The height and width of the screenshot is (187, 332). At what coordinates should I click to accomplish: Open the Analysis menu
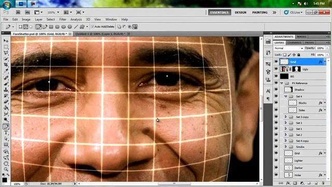[x=76, y=20]
